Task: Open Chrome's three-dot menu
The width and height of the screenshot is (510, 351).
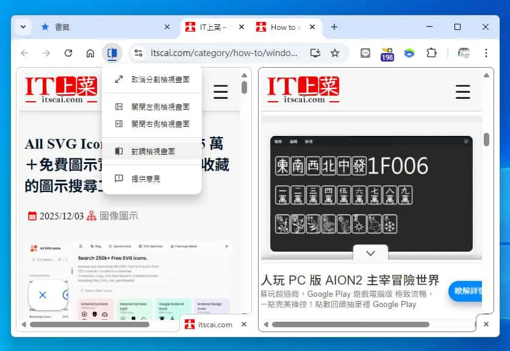Action: (486, 53)
